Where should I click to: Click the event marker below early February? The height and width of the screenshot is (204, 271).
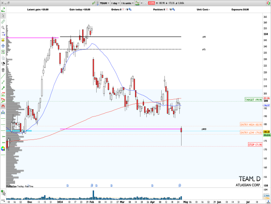click(x=92, y=185)
